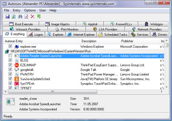
Task: Open the Entry menu
Action: coord(16,10)
